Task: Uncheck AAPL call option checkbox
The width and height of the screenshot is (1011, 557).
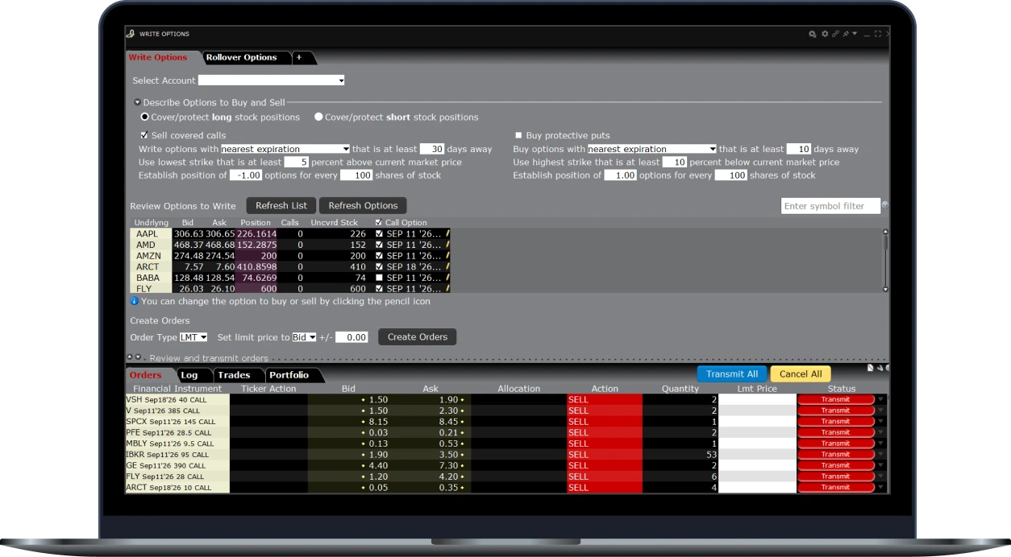Action: 380,233
